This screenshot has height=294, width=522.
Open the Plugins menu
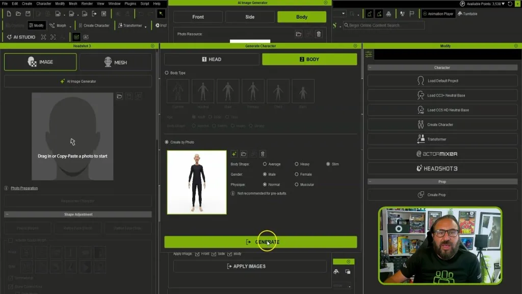[130, 4]
